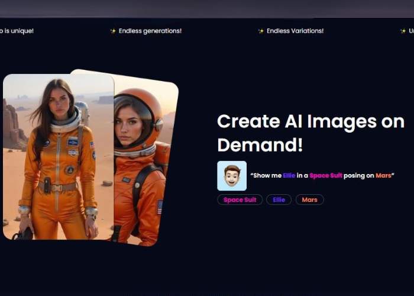This screenshot has height=296, width=414.
Task: Select the Mars tag pill
Action: (309, 200)
